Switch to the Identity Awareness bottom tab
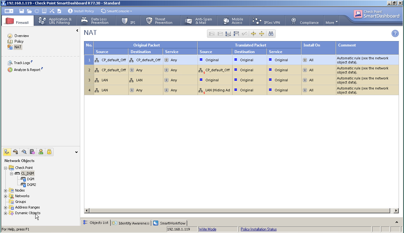404x233 pixels. [131, 223]
